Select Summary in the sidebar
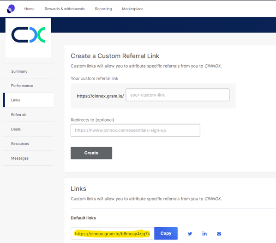Image resolution: width=276 pixels, height=243 pixels. tap(28, 71)
